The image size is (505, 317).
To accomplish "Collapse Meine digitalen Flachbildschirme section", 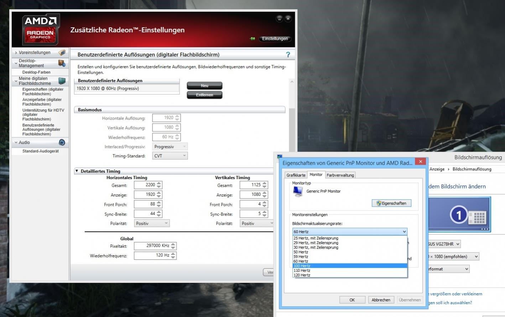I will [16, 81].
